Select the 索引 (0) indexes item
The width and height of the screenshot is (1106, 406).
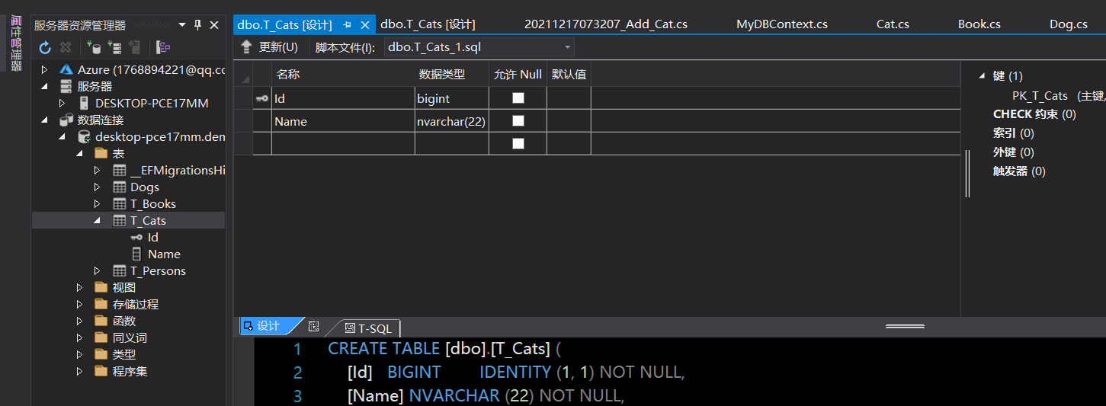(1014, 133)
